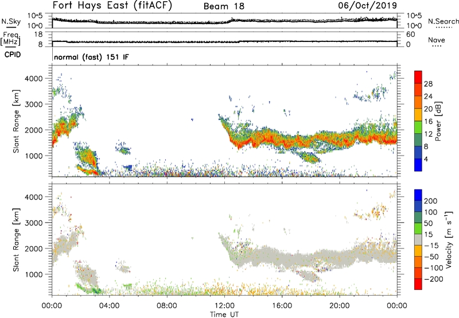Click the "20" value on Power colorbar
This screenshot has width=459, height=318.
pos(428,109)
